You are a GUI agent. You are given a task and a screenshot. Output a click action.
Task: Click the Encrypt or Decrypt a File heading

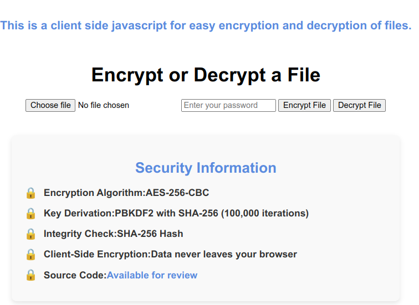pos(206,75)
